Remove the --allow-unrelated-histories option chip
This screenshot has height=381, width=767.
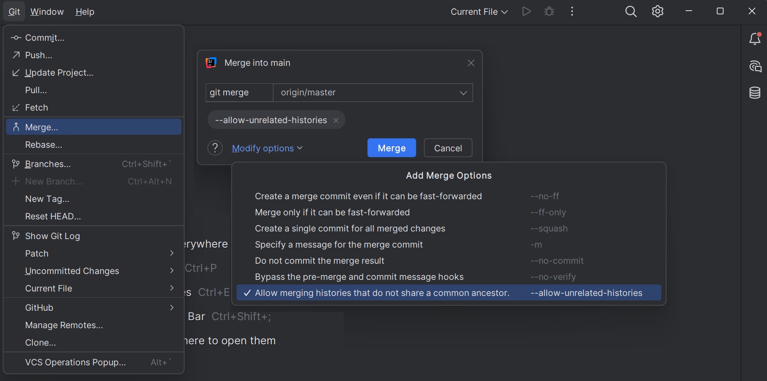(336, 120)
